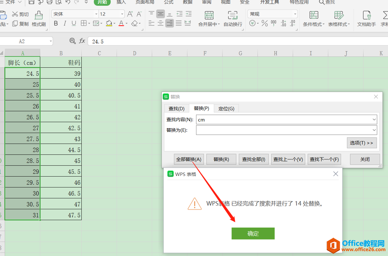This screenshot has height=256, width=388.
Task: Click Close (关闭) in Replace dialog
Action: click(x=365, y=159)
